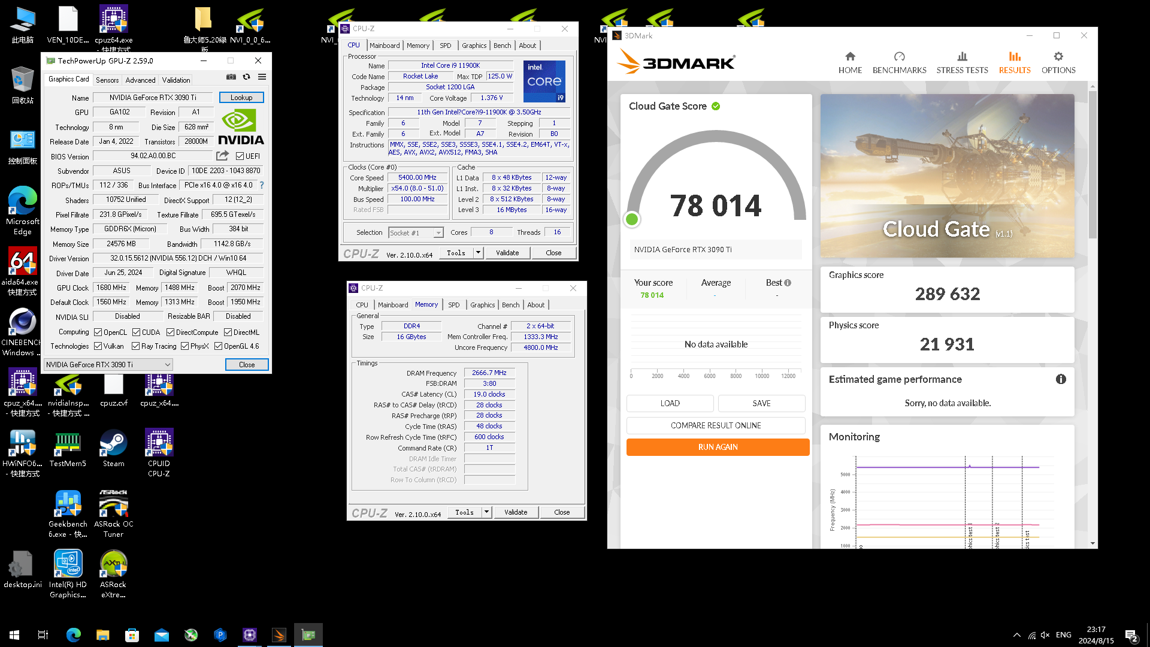Open Mainboard tab in upper CPU-Z window
Viewport: 1150px width, 647px height.
click(x=385, y=46)
